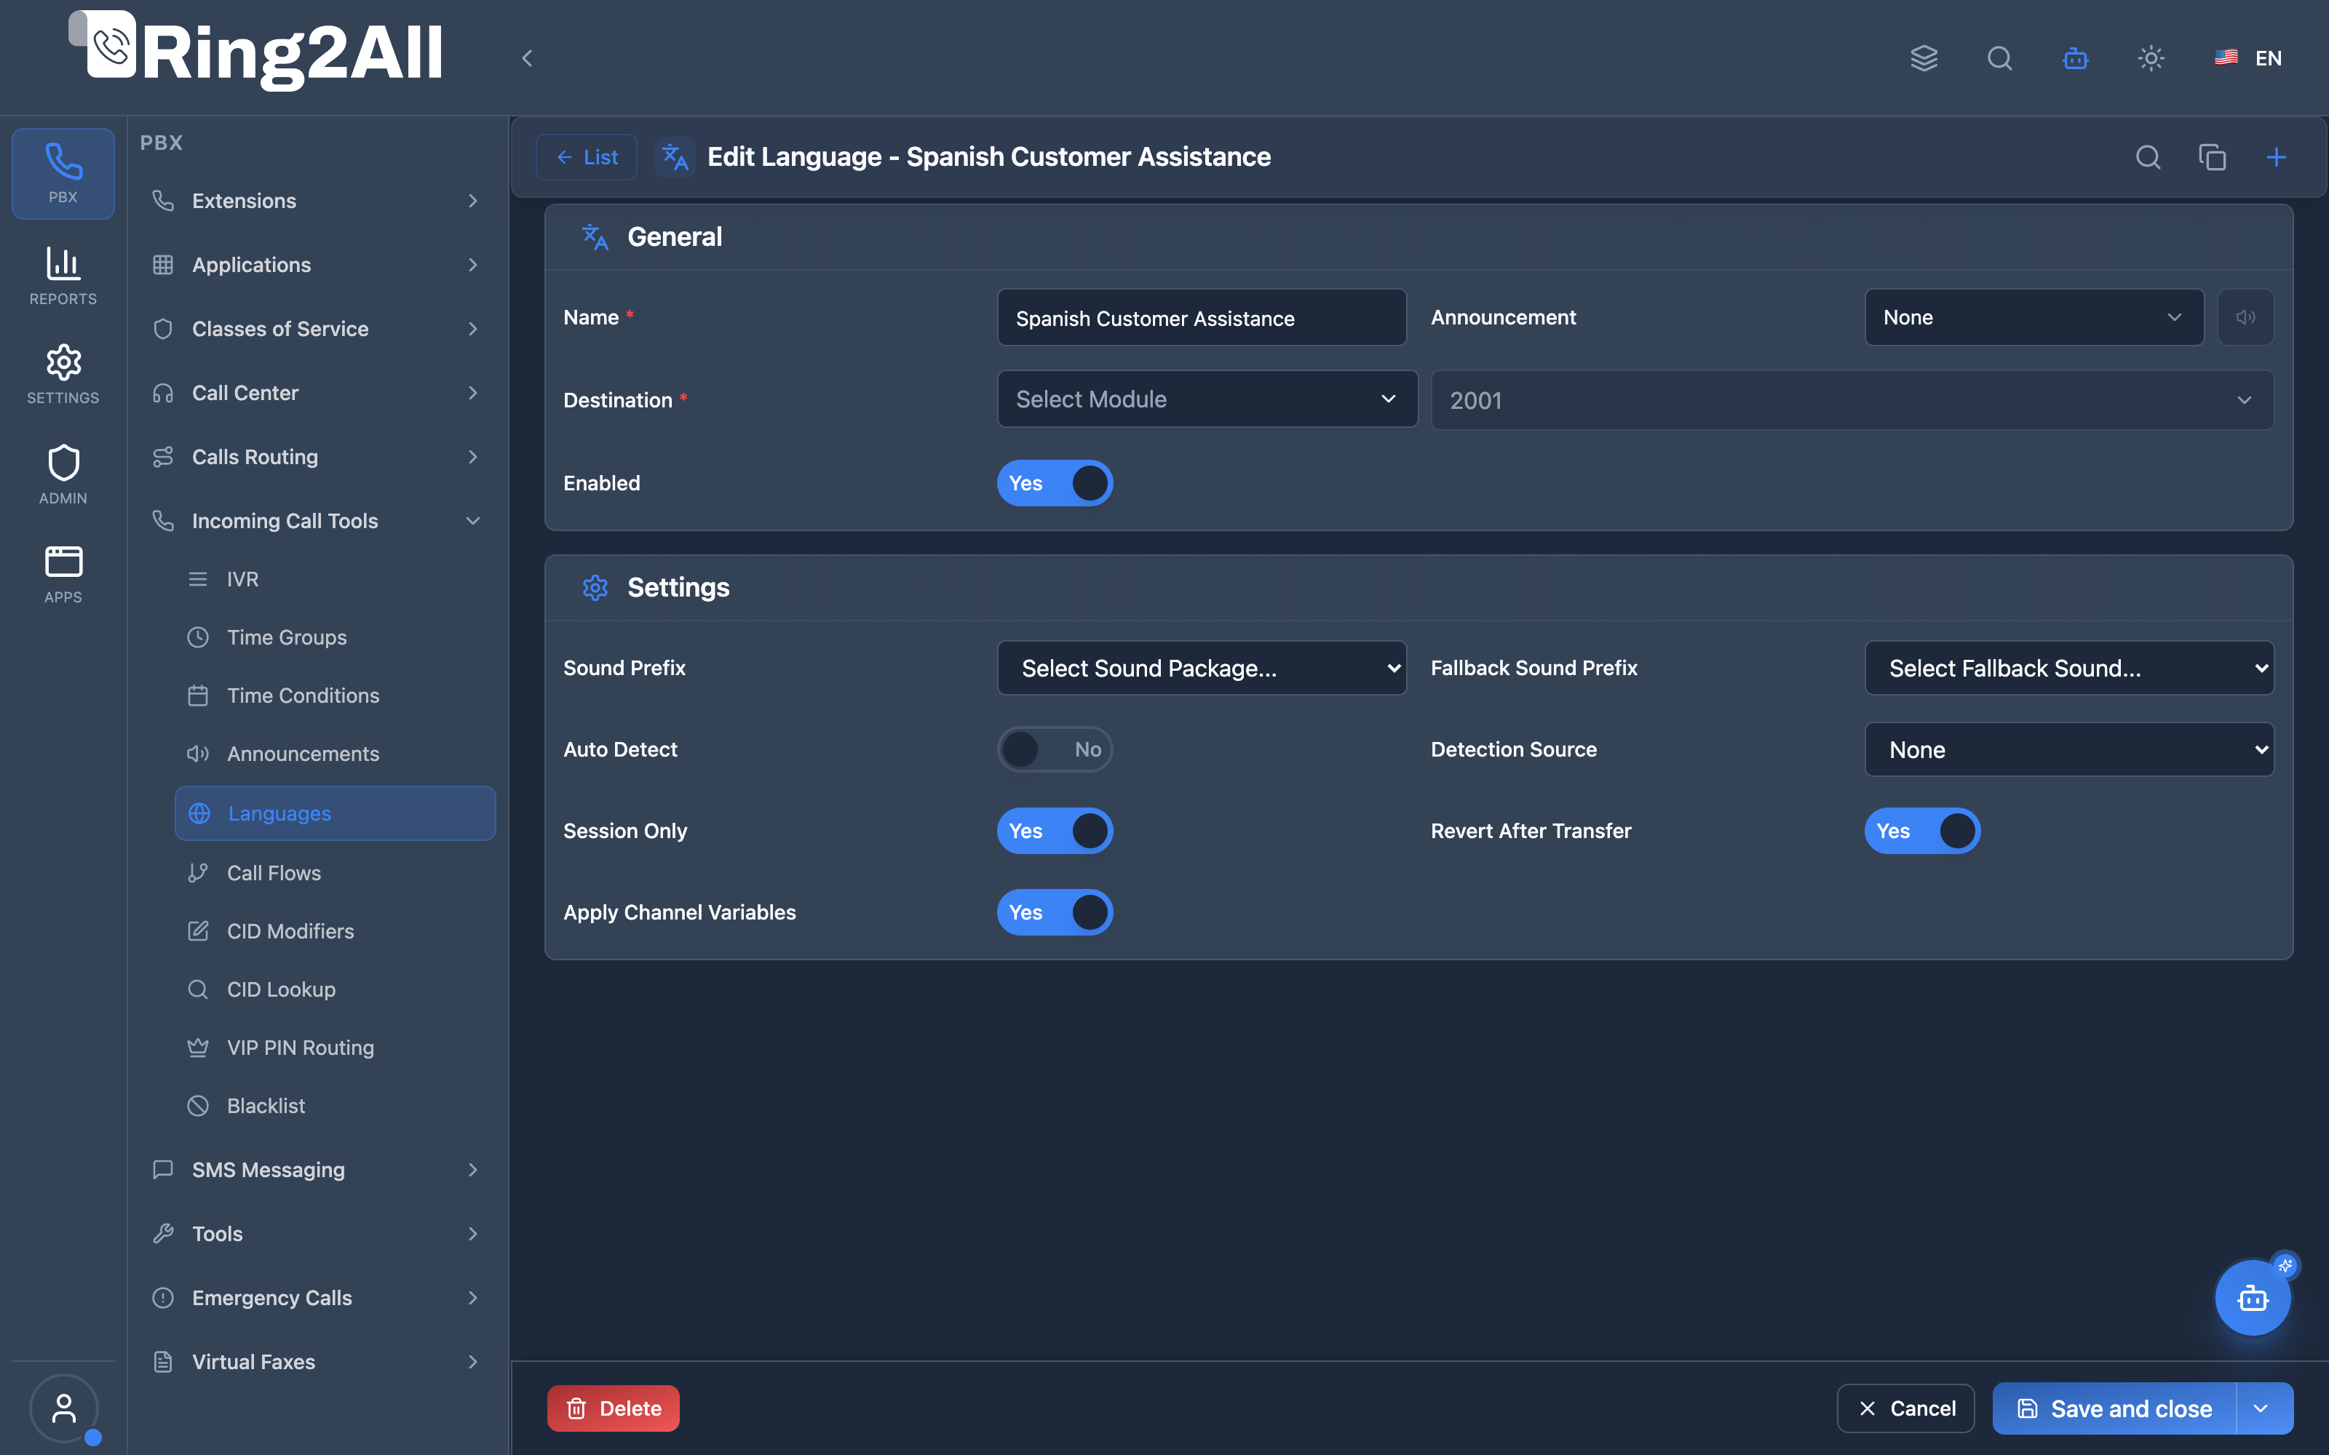This screenshot has width=2329, height=1455.
Task: Open the Reports section icon
Action: tap(63, 275)
